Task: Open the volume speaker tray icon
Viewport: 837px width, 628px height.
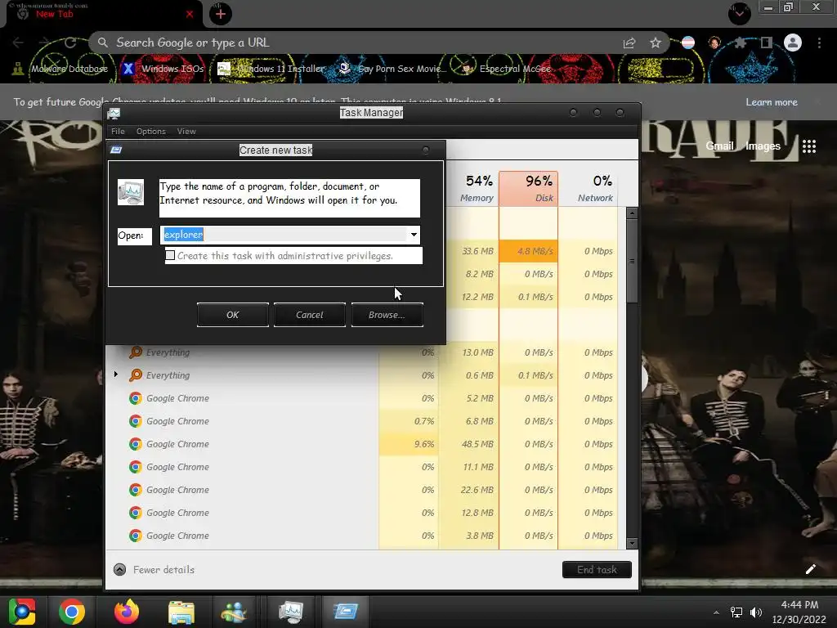Action: click(756, 612)
